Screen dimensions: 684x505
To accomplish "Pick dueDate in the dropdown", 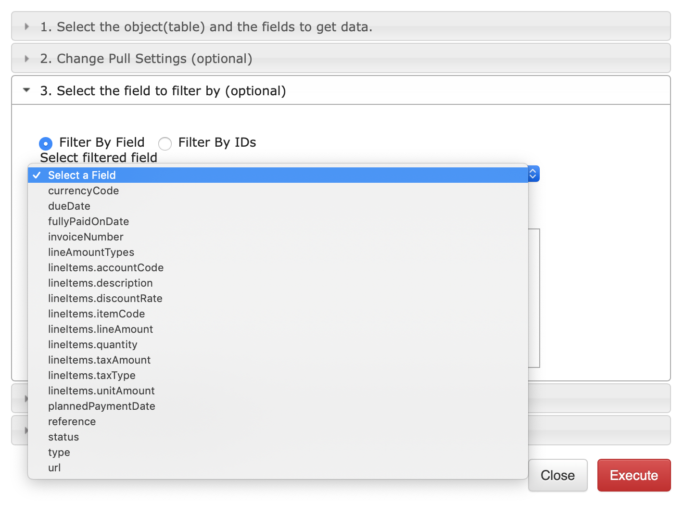I will [69, 206].
